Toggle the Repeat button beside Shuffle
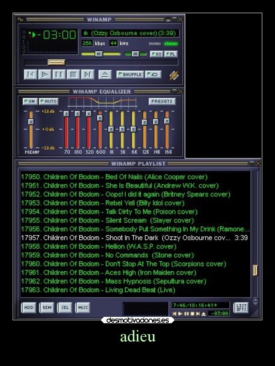Screen dimensions: 275x366 [153, 75]
